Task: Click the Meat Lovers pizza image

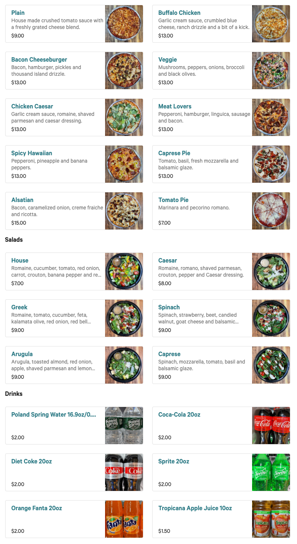Action: pos(271,117)
